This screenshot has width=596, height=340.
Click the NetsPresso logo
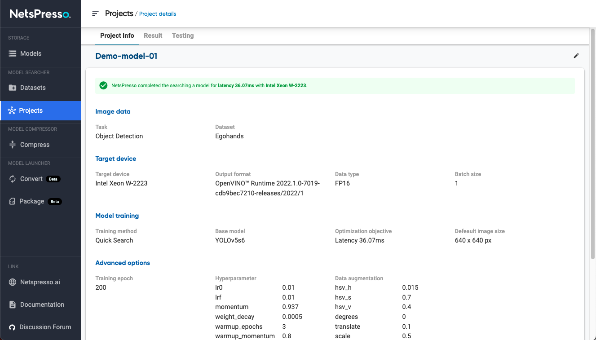tap(40, 14)
